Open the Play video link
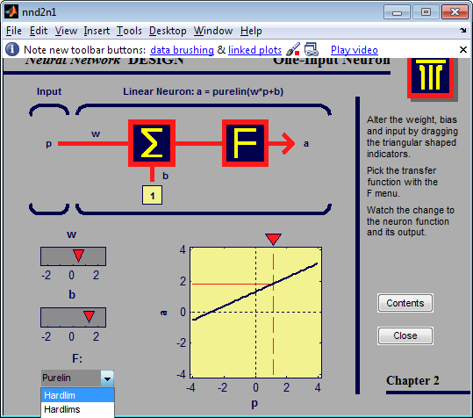473x418 pixels. coord(355,50)
